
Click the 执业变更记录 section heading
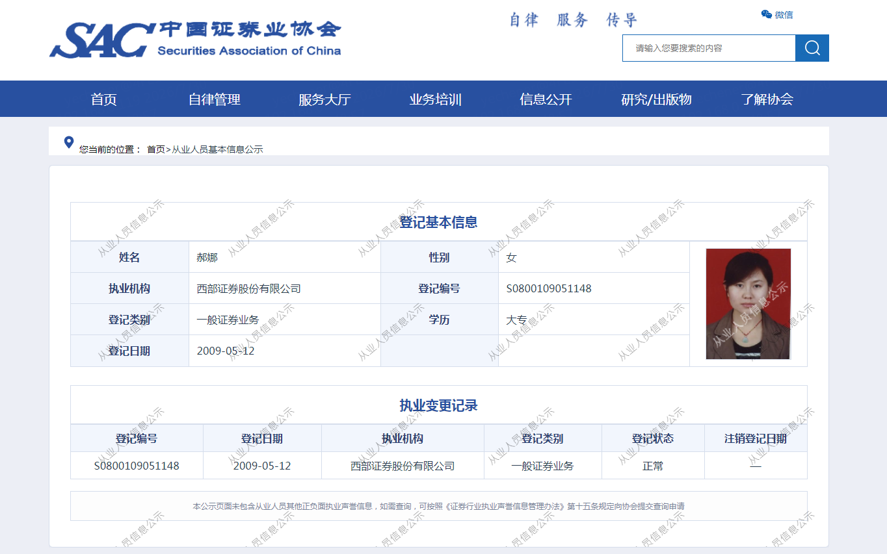(438, 406)
